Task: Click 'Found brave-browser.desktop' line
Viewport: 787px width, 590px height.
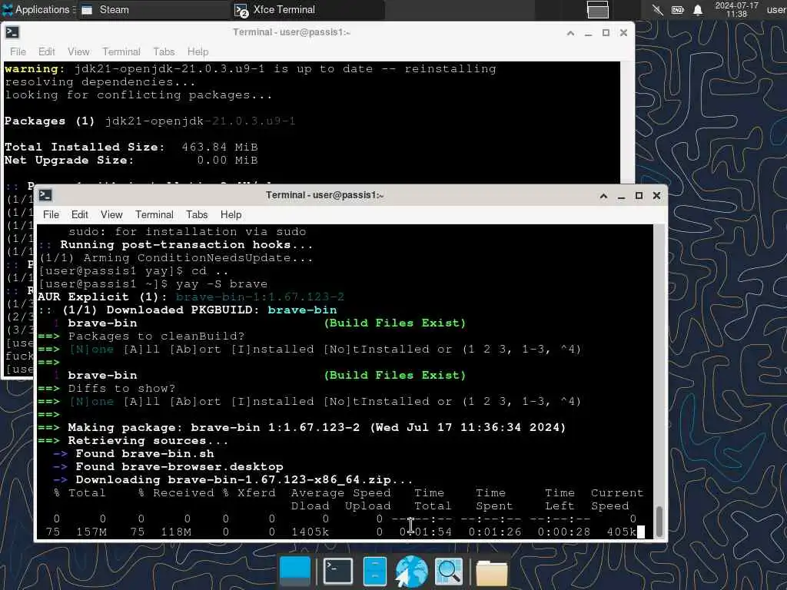Action: (x=179, y=466)
